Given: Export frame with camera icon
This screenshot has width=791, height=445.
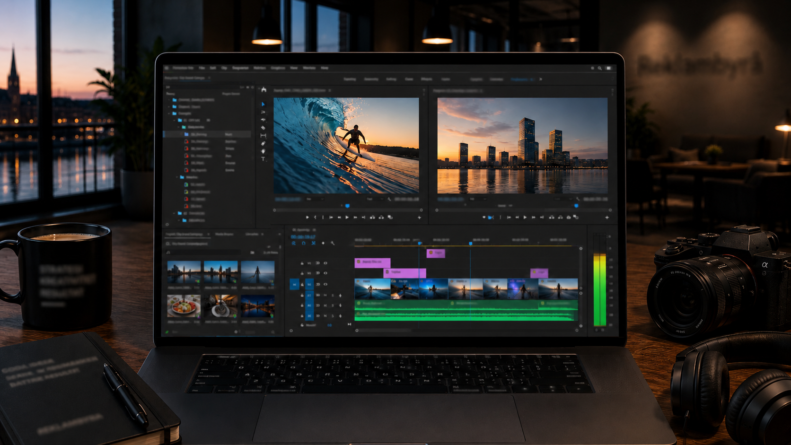Looking at the screenshot, I should [568, 218].
